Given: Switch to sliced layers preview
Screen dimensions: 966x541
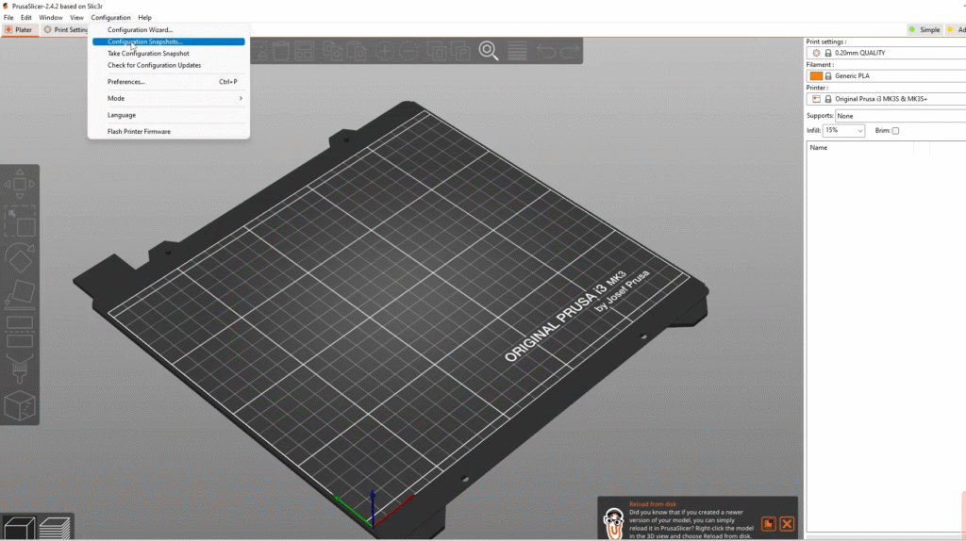Looking at the screenshot, I should click(57, 526).
